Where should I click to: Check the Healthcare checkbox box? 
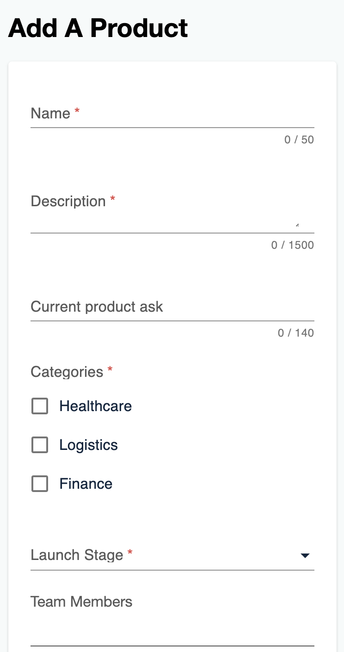(x=40, y=406)
